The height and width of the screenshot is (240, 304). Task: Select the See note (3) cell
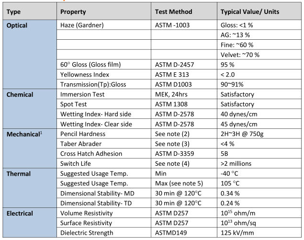[x=184, y=144]
